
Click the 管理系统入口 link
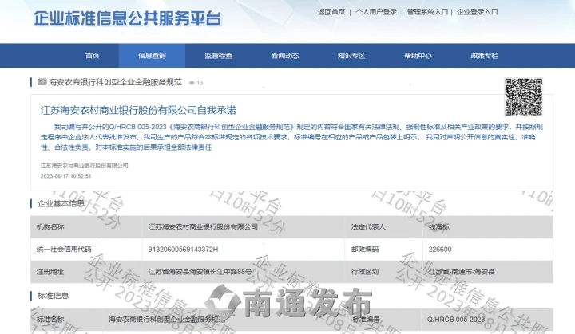point(427,13)
